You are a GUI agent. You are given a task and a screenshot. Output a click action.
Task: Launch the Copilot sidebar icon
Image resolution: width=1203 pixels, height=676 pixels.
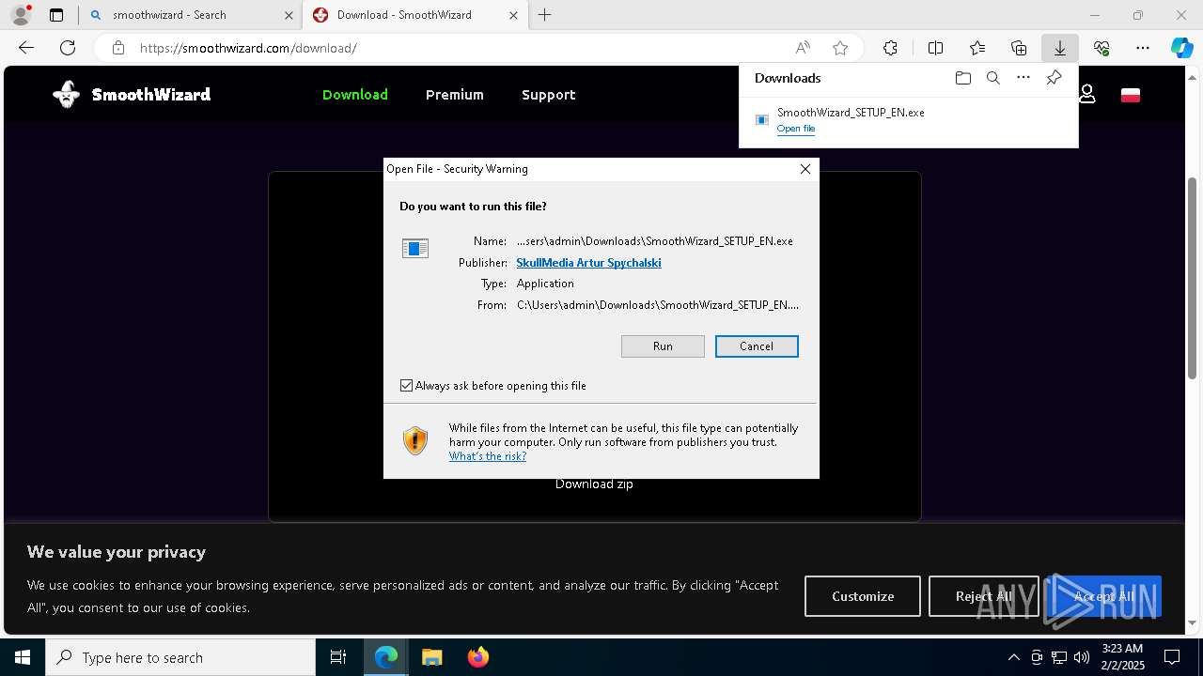pos(1181,48)
